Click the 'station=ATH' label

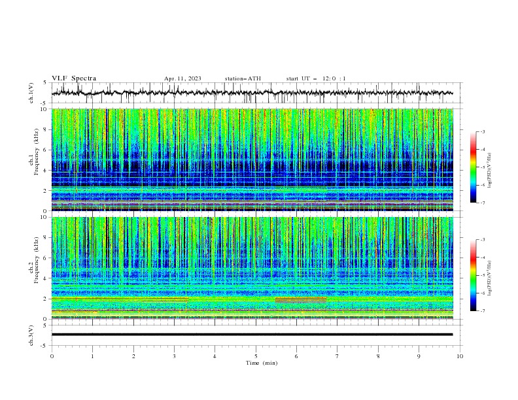click(243, 78)
